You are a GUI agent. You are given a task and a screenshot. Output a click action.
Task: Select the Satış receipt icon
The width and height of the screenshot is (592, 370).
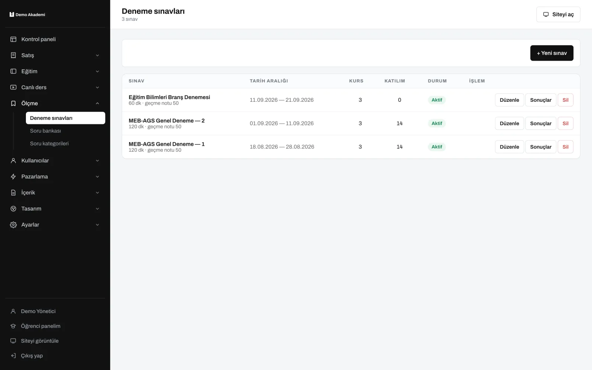point(13,55)
